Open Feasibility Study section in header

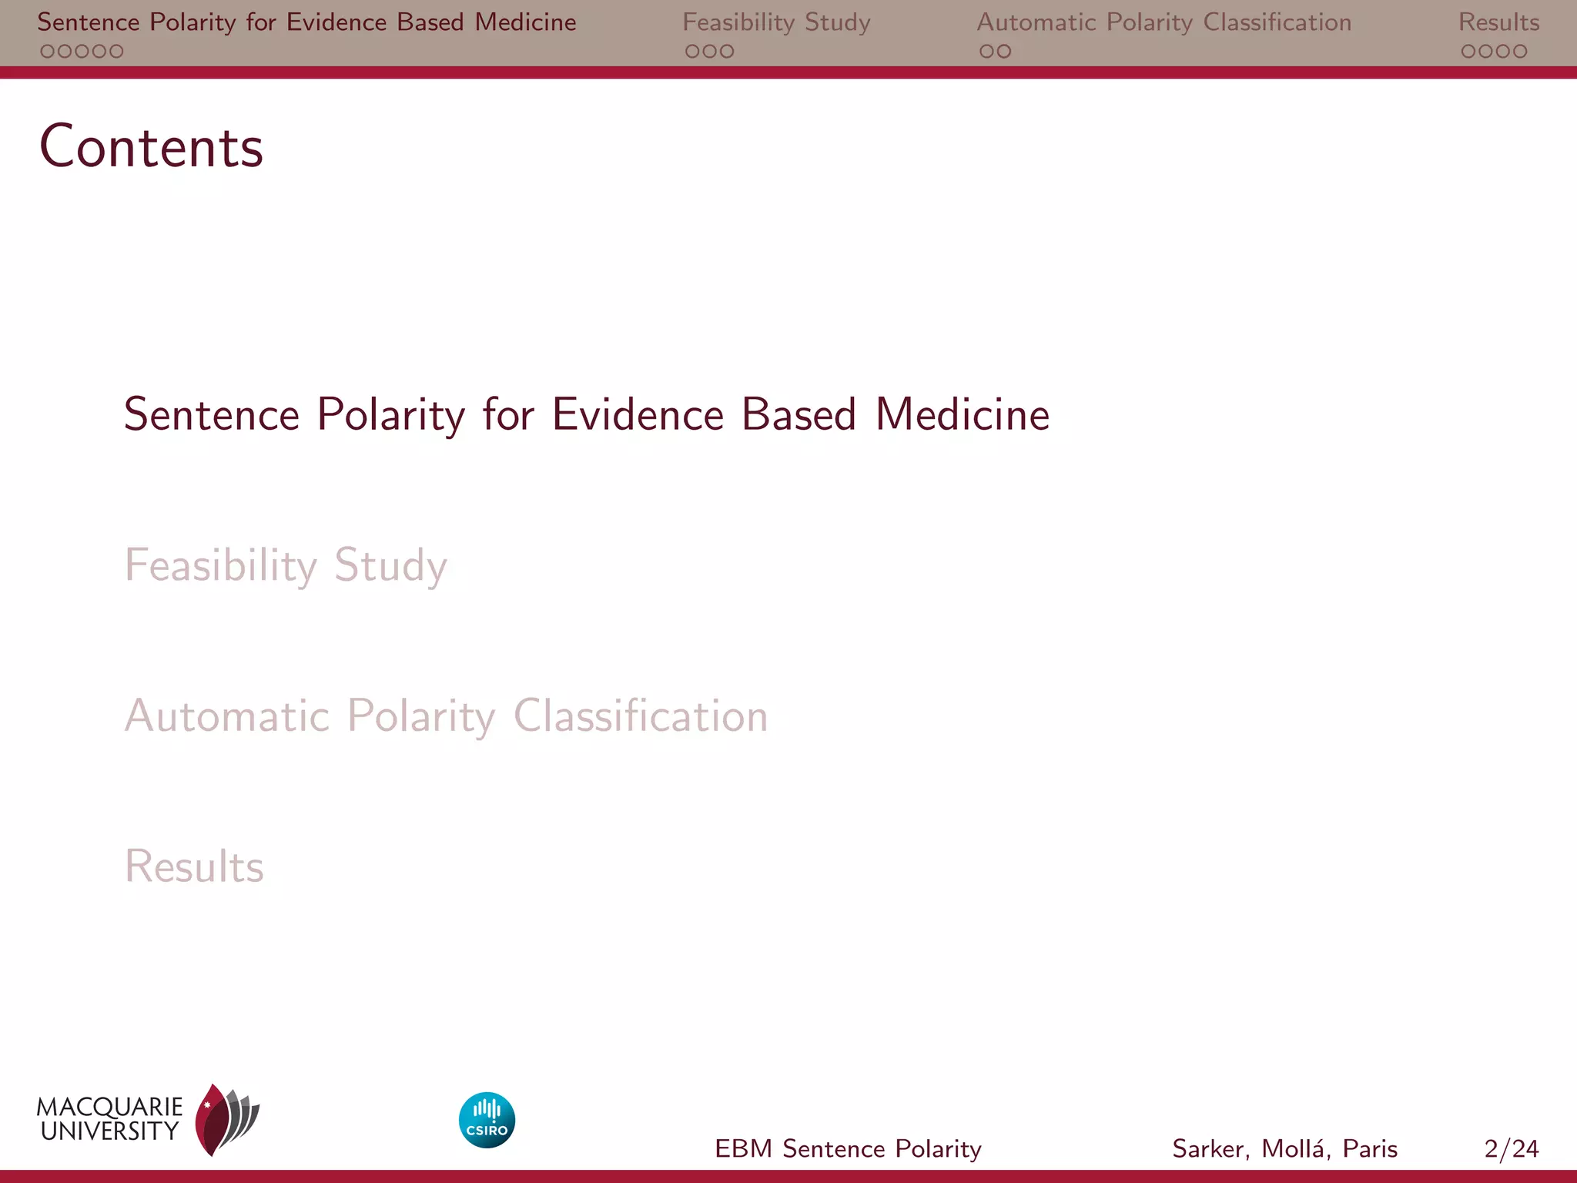[x=776, y=22]
